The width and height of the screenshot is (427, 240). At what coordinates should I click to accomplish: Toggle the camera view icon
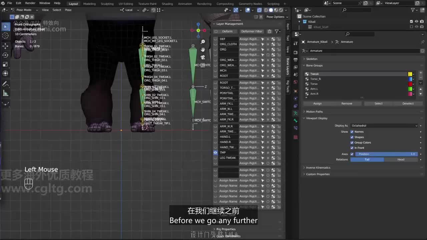point(203,57)
